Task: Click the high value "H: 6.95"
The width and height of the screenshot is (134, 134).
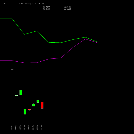Action: tap(68, 7)
